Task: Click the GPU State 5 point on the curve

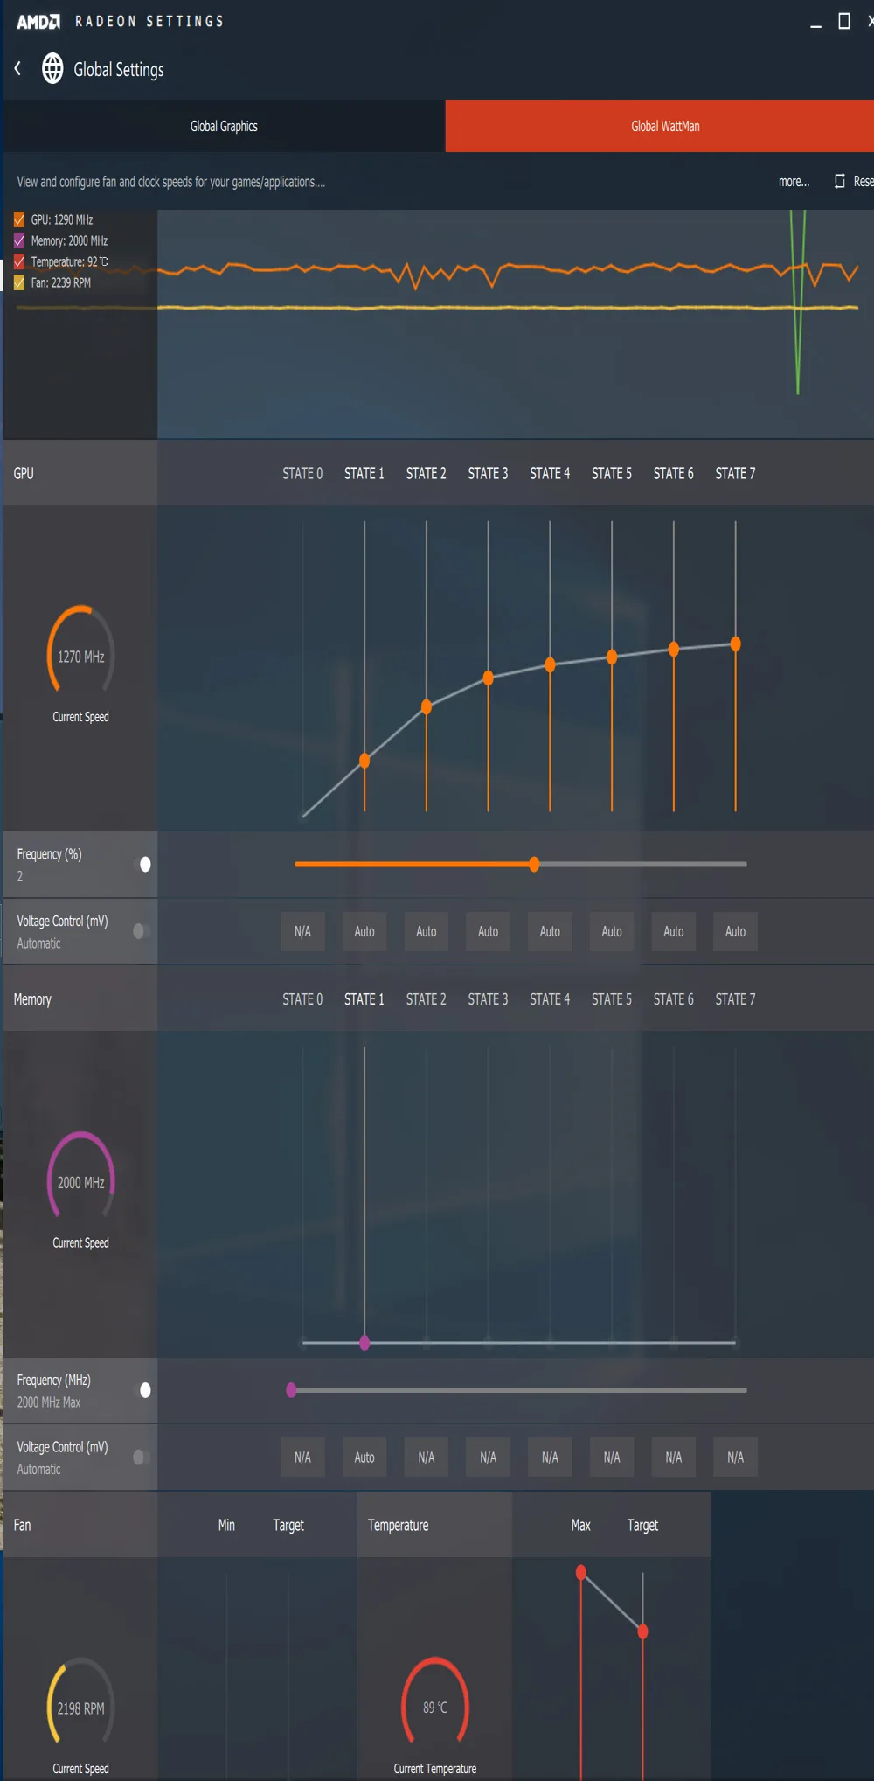Action: (612, 657)
